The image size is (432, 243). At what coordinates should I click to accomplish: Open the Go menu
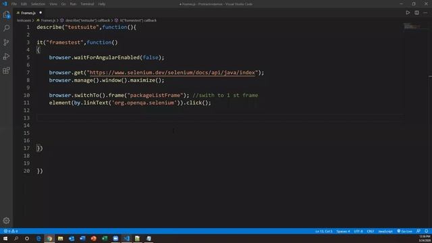pyautogui.click(x=63, y=4)
